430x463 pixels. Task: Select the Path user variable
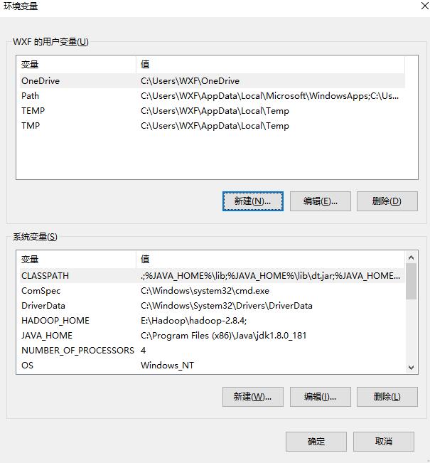213,96
